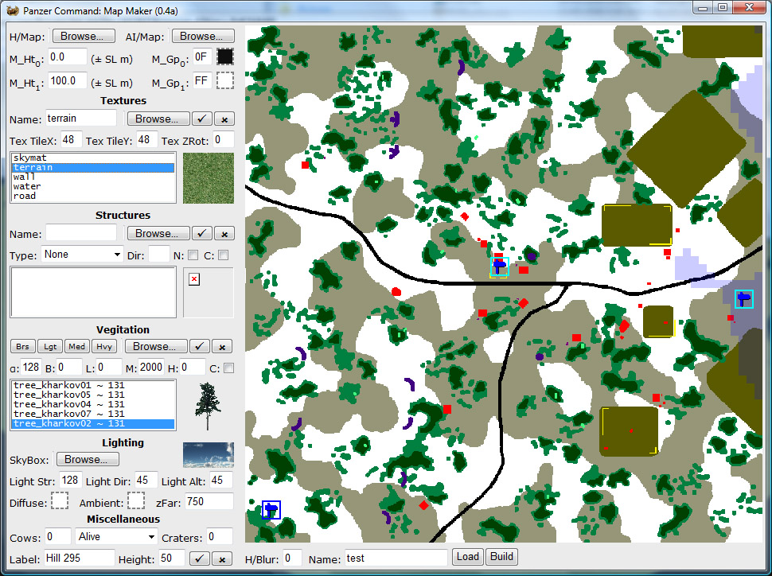Image resolution: width=772 pixels, height=576 pixels.
Task: Click the AI/Map Browse button
Action: [x=203, y=36]
